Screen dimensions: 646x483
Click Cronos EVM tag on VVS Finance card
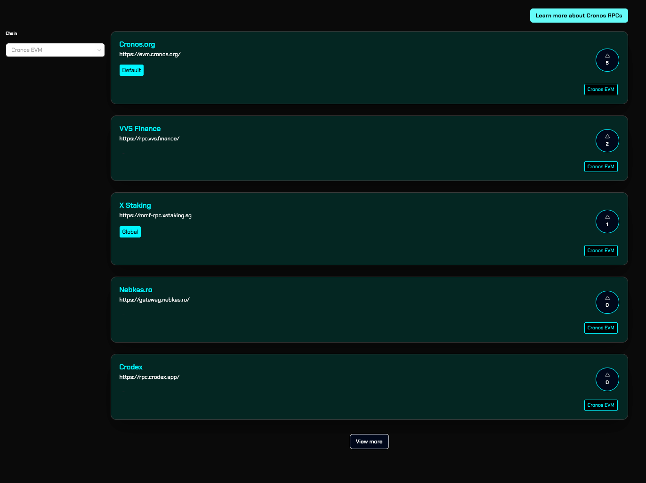(601, 167)
